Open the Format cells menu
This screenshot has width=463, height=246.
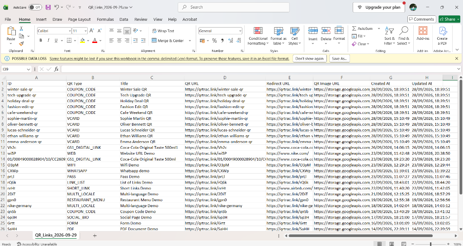[339, 36]
